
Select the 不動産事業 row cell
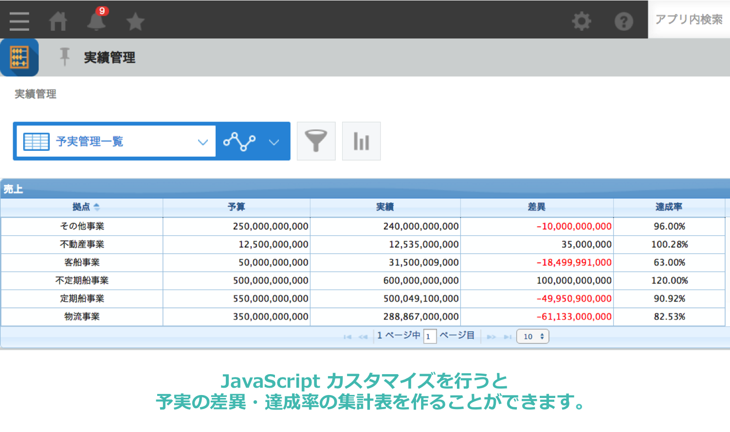(82, 244)
